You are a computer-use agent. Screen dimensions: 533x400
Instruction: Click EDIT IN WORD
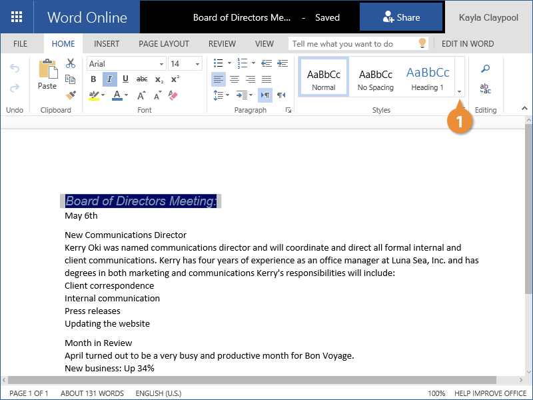click(468, 44)
